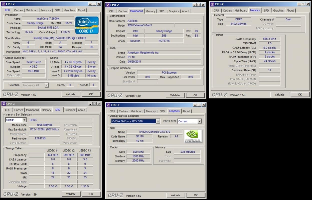
Task: Click the BIOS version P1.10 field
Action: (164, 57)
